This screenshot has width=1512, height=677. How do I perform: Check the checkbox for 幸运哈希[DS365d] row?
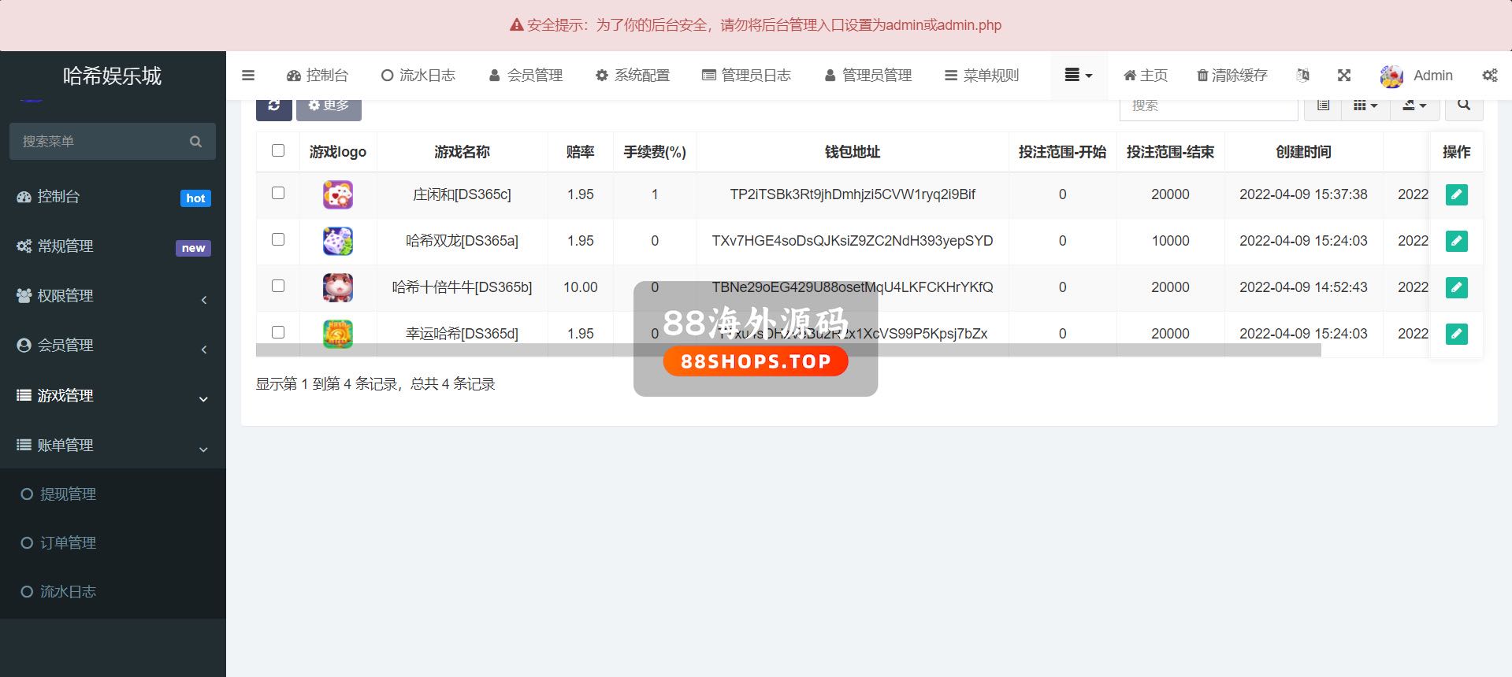coord(278,332)
